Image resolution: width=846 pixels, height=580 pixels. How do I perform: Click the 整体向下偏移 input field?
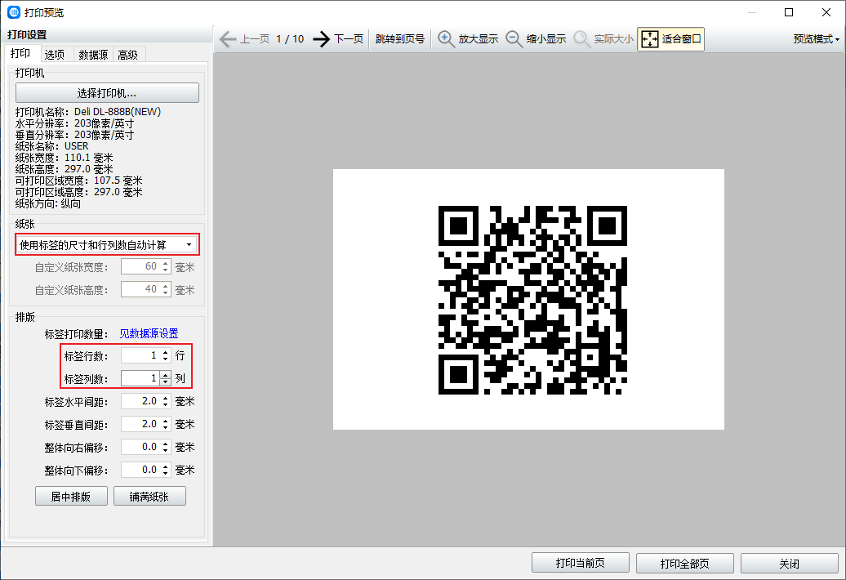(140, 470)
